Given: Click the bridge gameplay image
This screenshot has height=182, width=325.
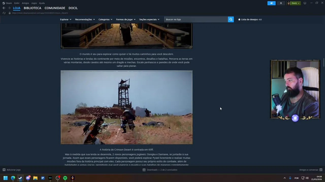Looking at the screenshot, I should tap(126, 36).
